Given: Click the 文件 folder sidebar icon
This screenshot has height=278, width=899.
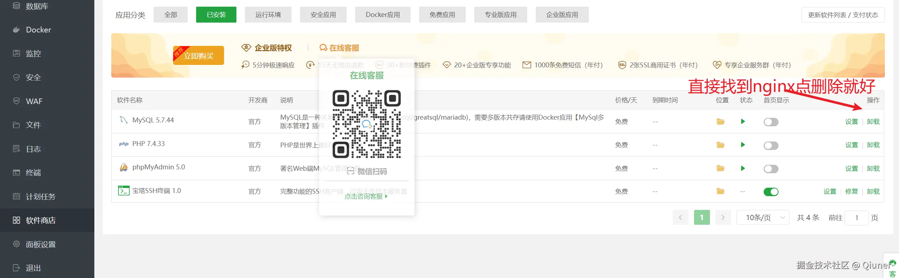Looking at the screenshot, I should click(x=16, y=125).
